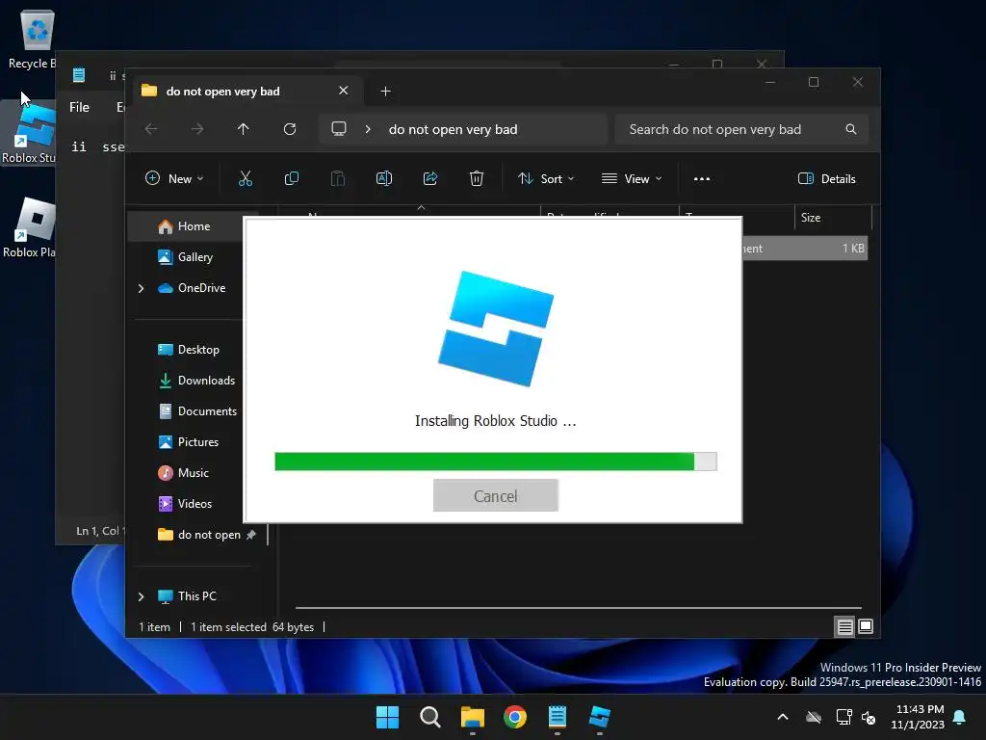The width and height of the screenshot is (986, 740).
Task: Click the Cut scissors icon
Action: point(246,178)
